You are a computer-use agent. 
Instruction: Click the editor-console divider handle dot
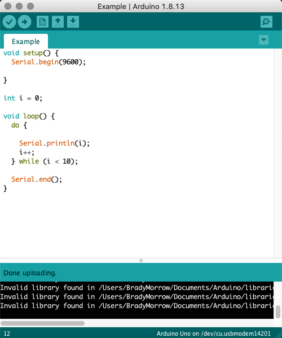point(141,261)
